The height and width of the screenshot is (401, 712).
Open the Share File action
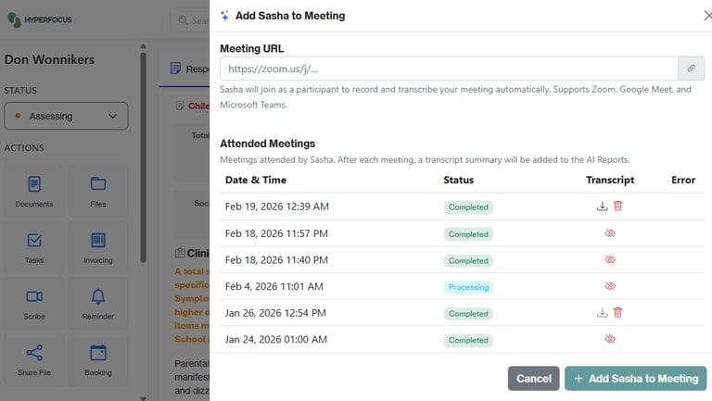coord(34,361)
